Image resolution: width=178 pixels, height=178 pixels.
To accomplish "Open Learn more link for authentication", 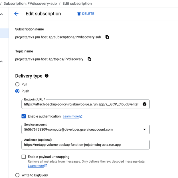I will point(71,116).
